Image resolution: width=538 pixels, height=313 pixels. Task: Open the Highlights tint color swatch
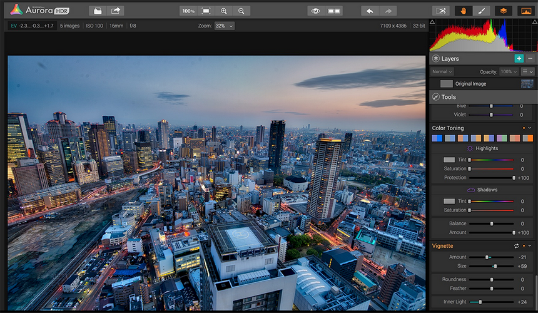tap(449, 160)
